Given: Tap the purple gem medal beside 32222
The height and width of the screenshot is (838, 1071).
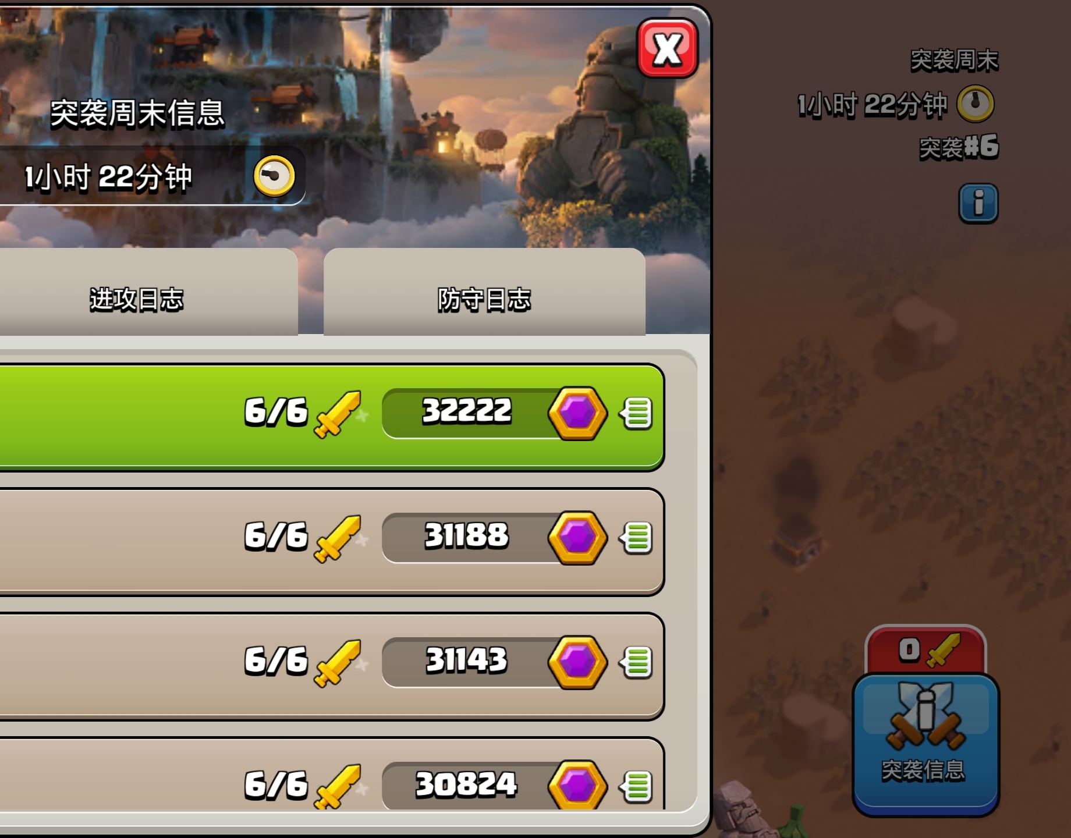Looking at the screenshot, I should point(577,414).
